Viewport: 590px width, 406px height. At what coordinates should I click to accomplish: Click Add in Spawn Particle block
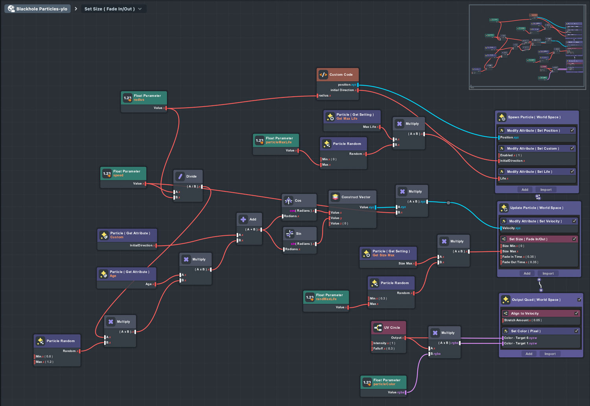click(x=525, y=190)
